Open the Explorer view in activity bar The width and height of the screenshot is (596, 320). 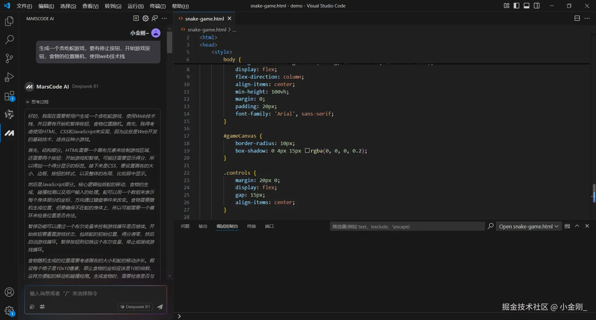pos(9,21)
